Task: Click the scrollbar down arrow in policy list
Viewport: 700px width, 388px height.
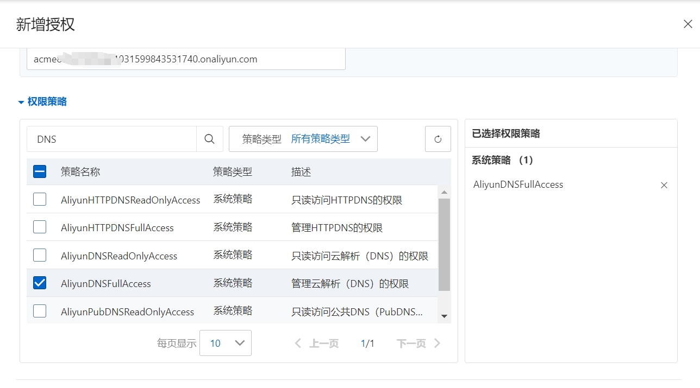Action: pyautogui.click(x=444, y=316)
